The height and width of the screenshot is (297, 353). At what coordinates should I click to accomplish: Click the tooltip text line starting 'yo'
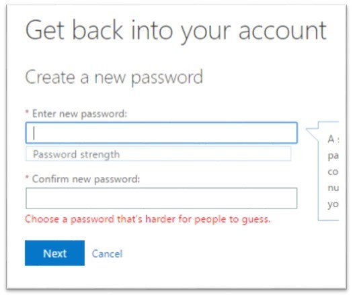tap(334, 204)
